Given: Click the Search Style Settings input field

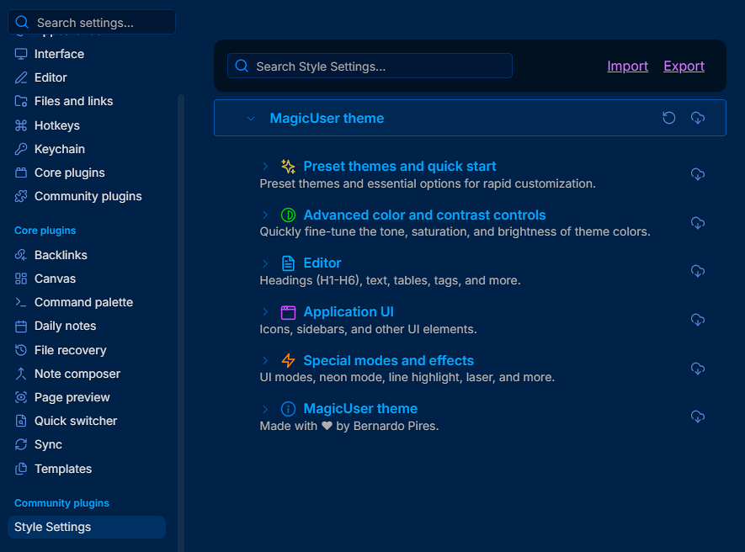Looking at the screenshot, I should 370,66.
